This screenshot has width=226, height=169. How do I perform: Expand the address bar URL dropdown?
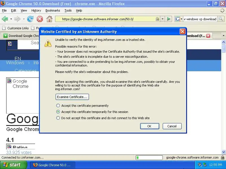click(x=162, y=19)
